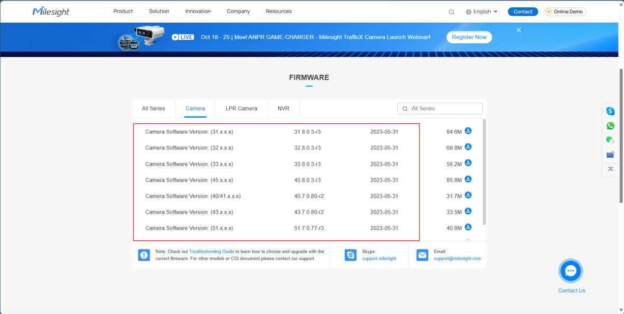Viewport: 624px width, 314px height.
Task: Download firmware 40.7.0.80-r2
Action: coord(468,196)
